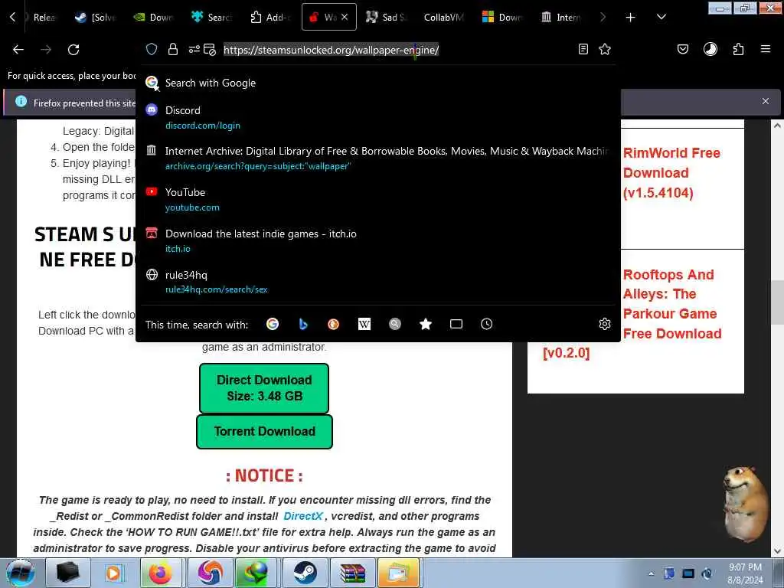
Task: Show hidden system tray icons arrow
Action: point(651,574)
